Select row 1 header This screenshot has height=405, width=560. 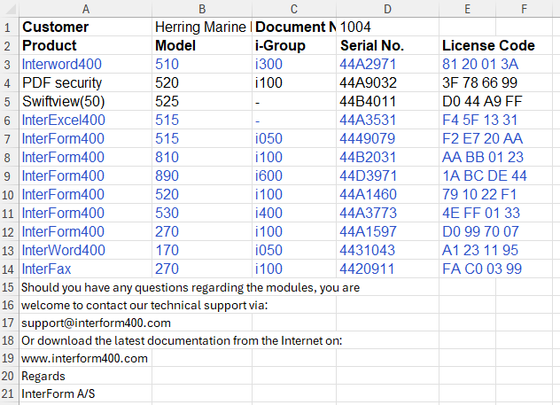point(8,27)
